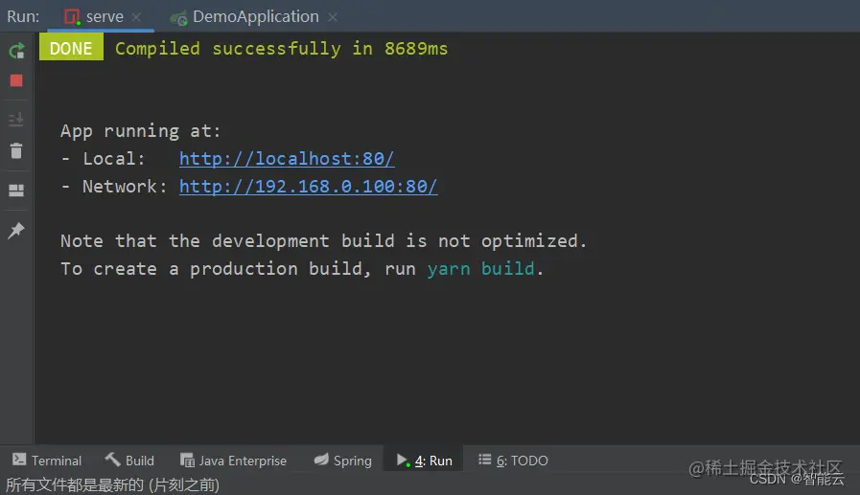Screen dimensions: 860x495
Task: Click the TODO list icon
Action: [x=484, y=460]
